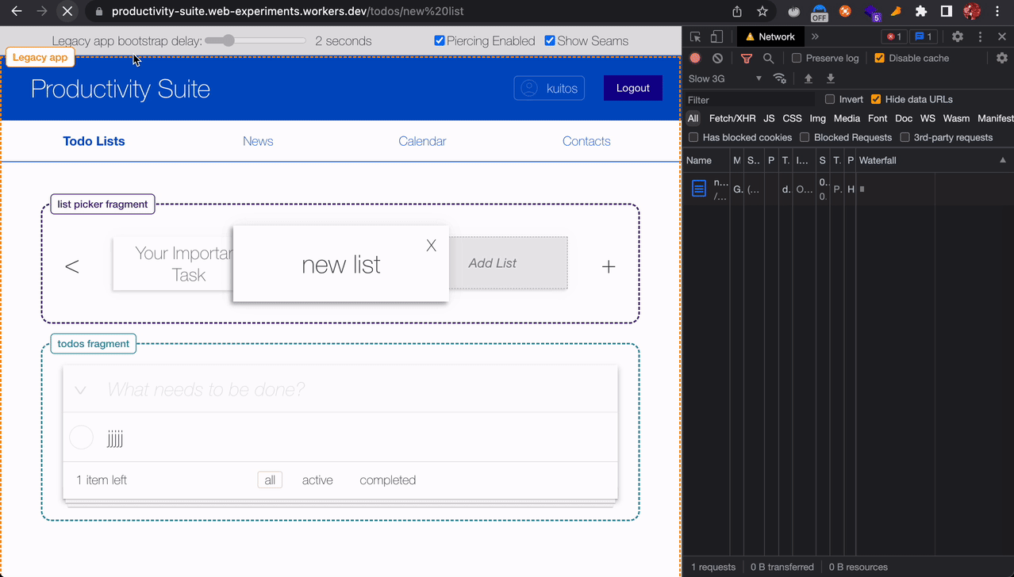This screenshot has height=577, width=1014.
Task: Open the DevTools customize three-dot menu
Action: pyautogui.click(x=980, y=36)
